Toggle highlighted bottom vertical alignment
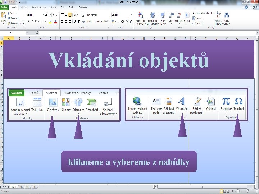The image size is (259, 194). coord(70,15)
